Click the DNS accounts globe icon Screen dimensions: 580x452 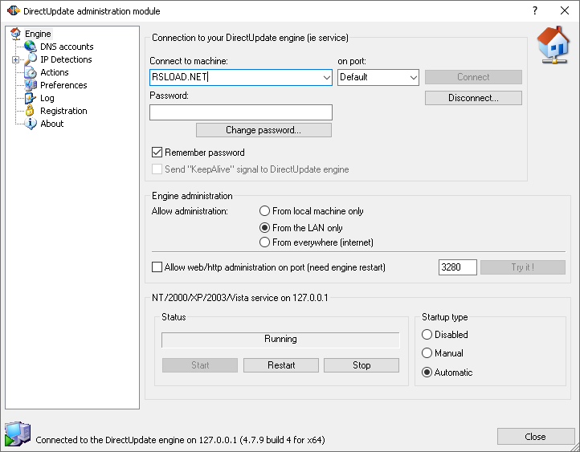[x=31, y=47]
